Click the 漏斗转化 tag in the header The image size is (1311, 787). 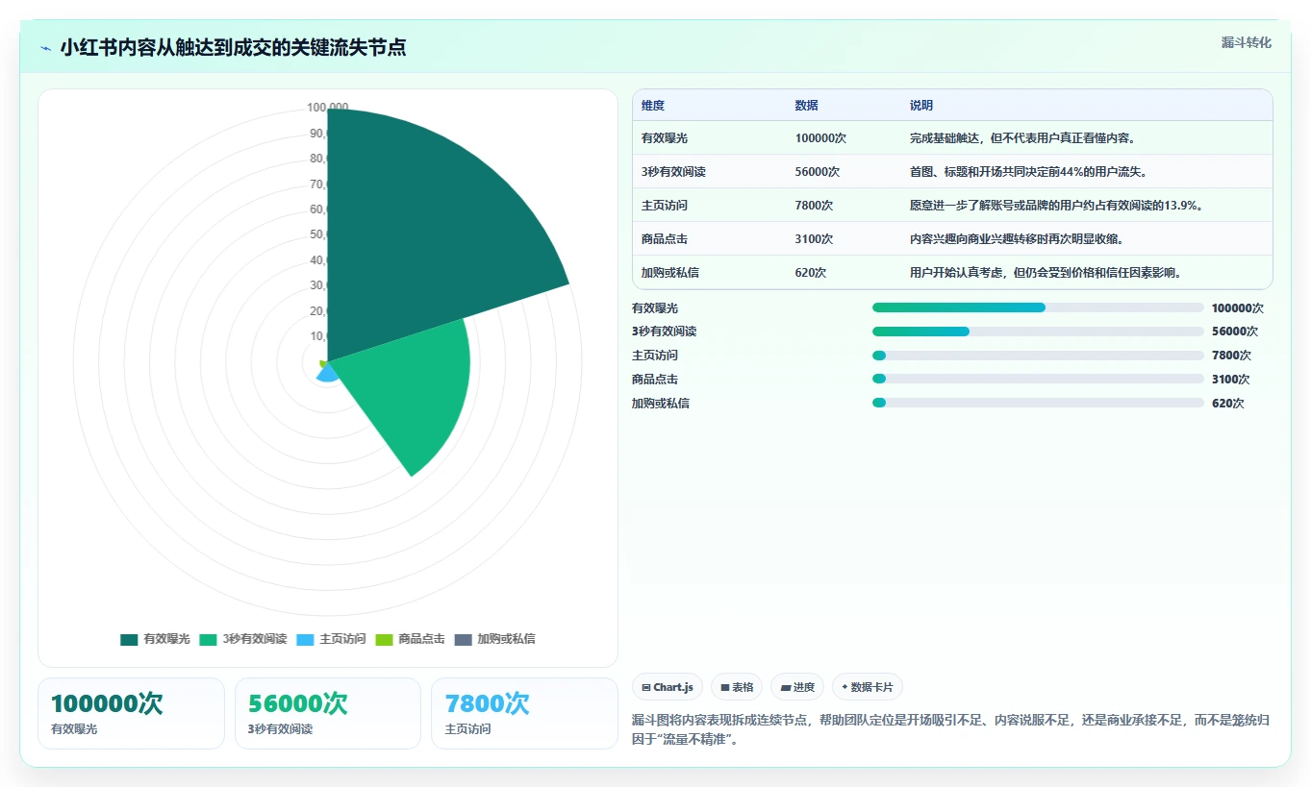pos(1247,42)
